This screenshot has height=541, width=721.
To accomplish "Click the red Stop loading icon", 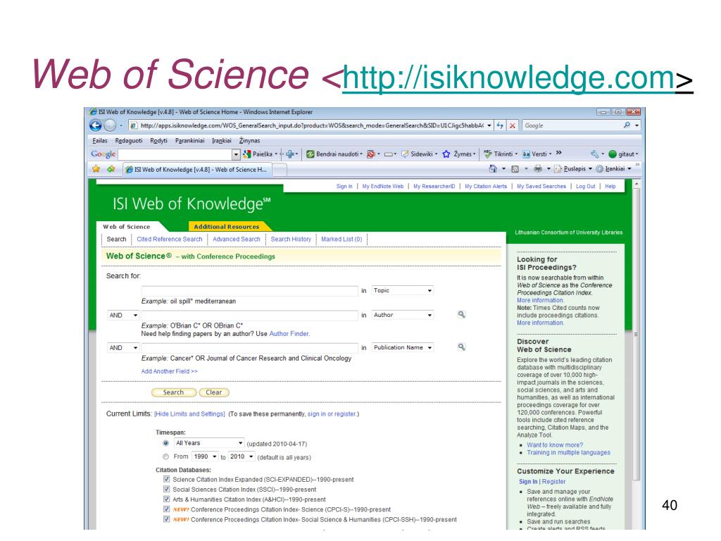I will (x=513, y=125).
